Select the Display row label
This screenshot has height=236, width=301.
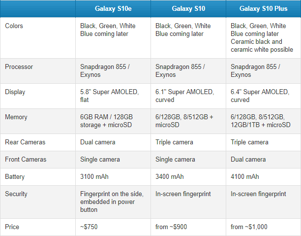pyautogui.click(x=15, y=92)
